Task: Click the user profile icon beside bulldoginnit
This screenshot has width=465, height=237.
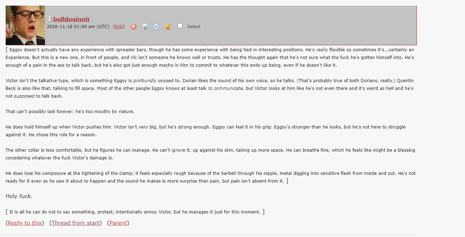Action: click(x=50, y=19)
